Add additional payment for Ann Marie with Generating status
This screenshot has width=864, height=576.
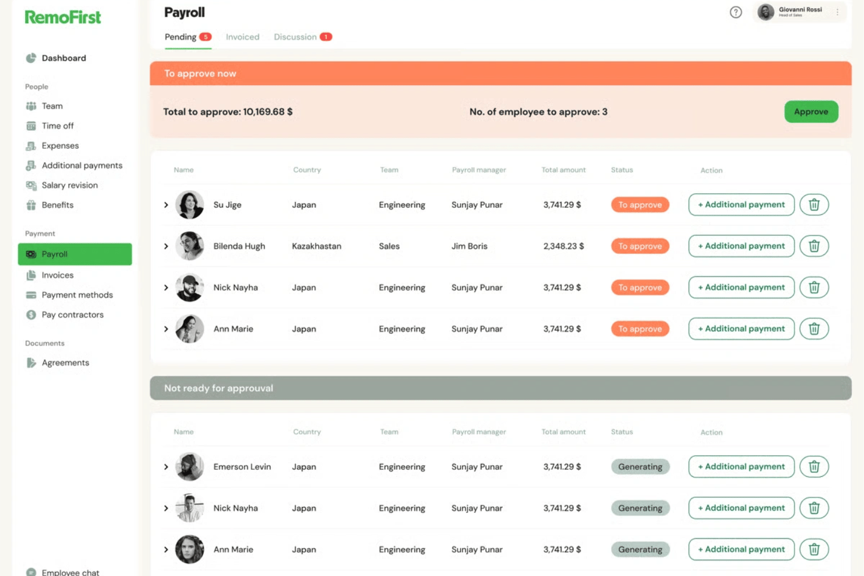coord(741,550)
